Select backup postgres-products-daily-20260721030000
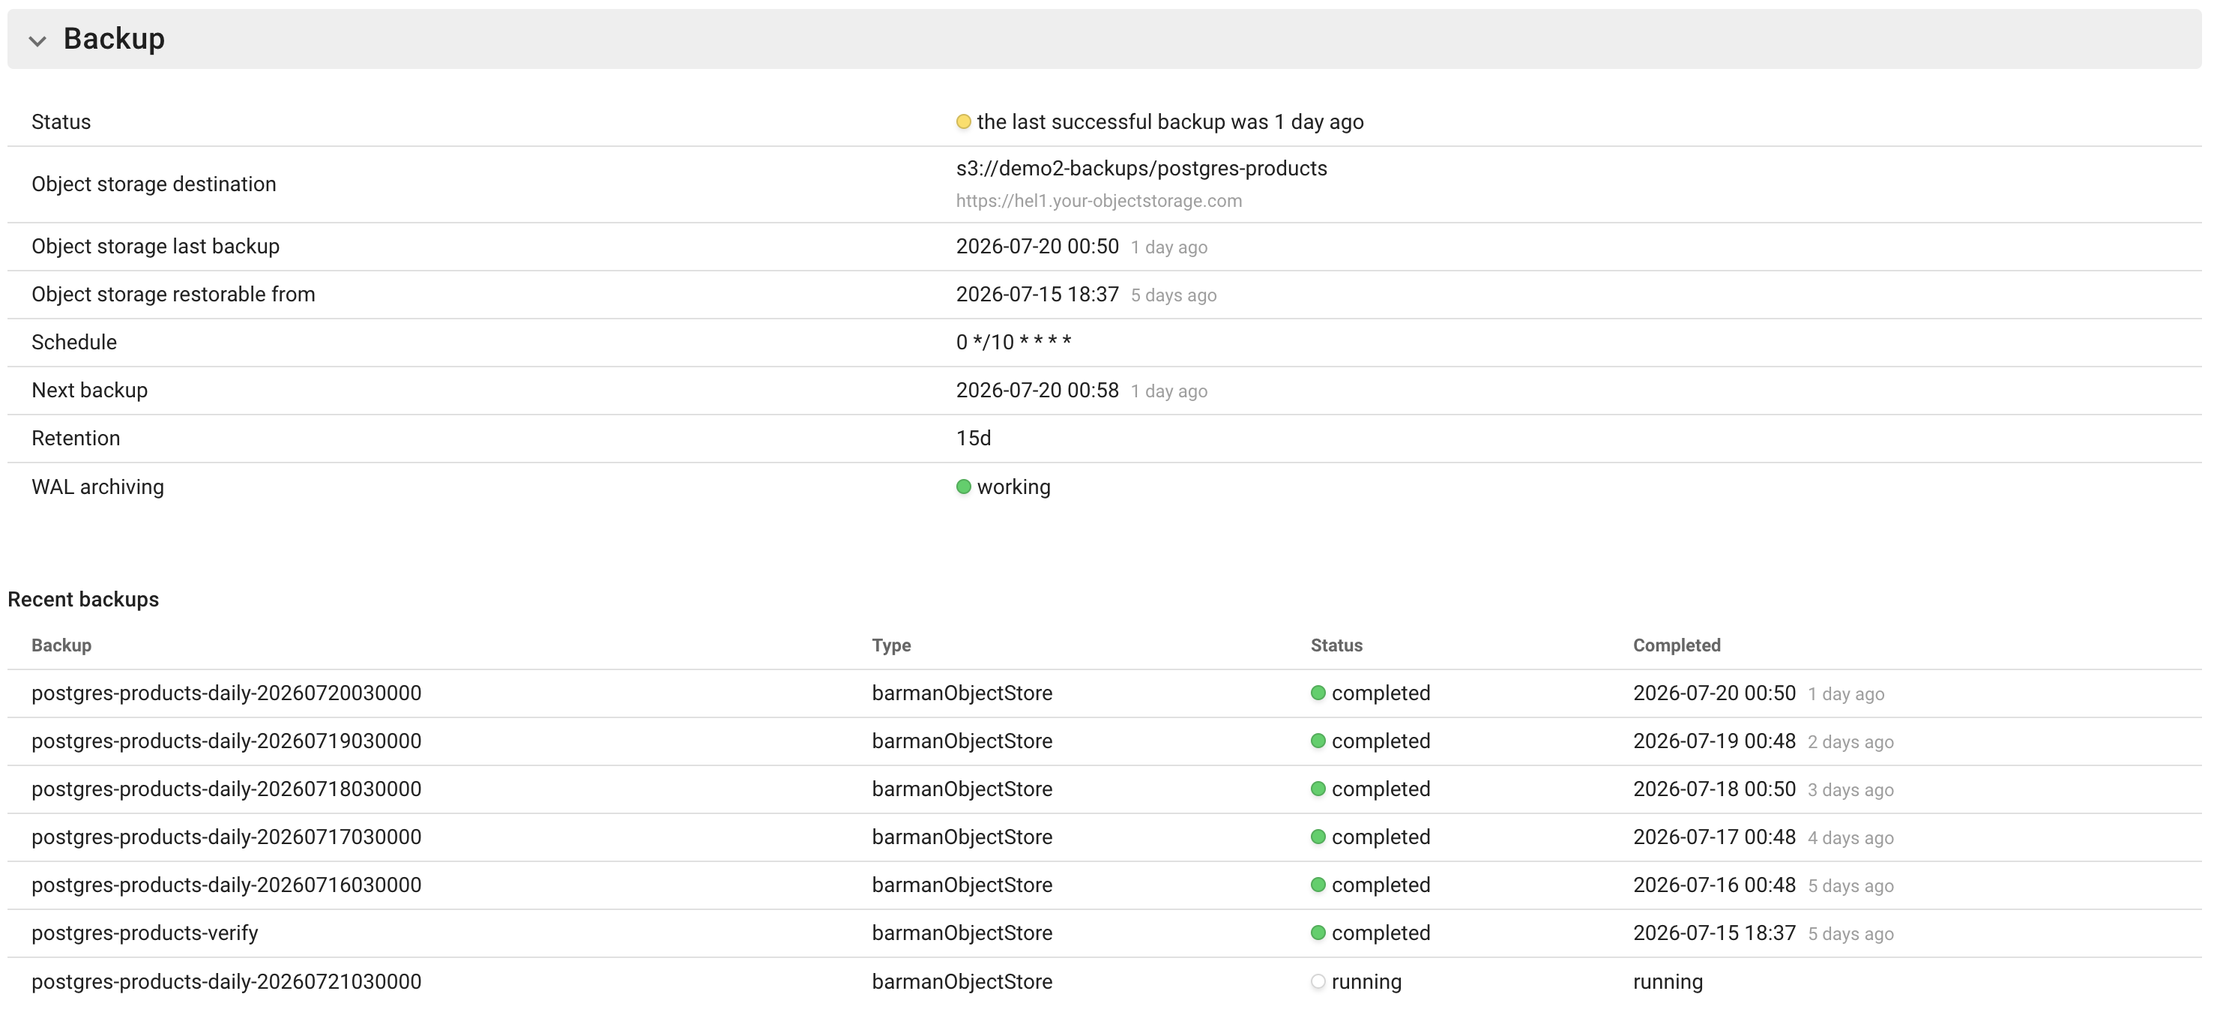 pos(226,981)
